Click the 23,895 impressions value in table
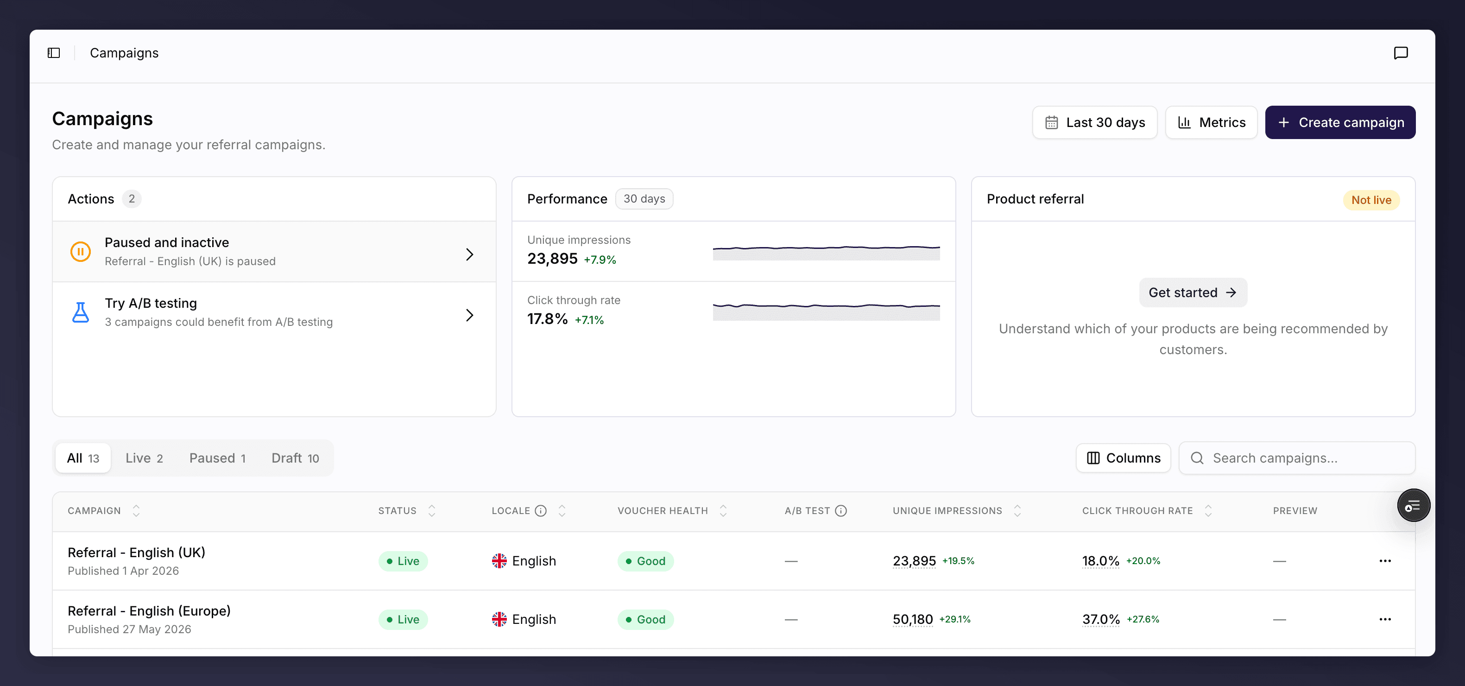The image size is (1465, 686). [x=915, y=561]
